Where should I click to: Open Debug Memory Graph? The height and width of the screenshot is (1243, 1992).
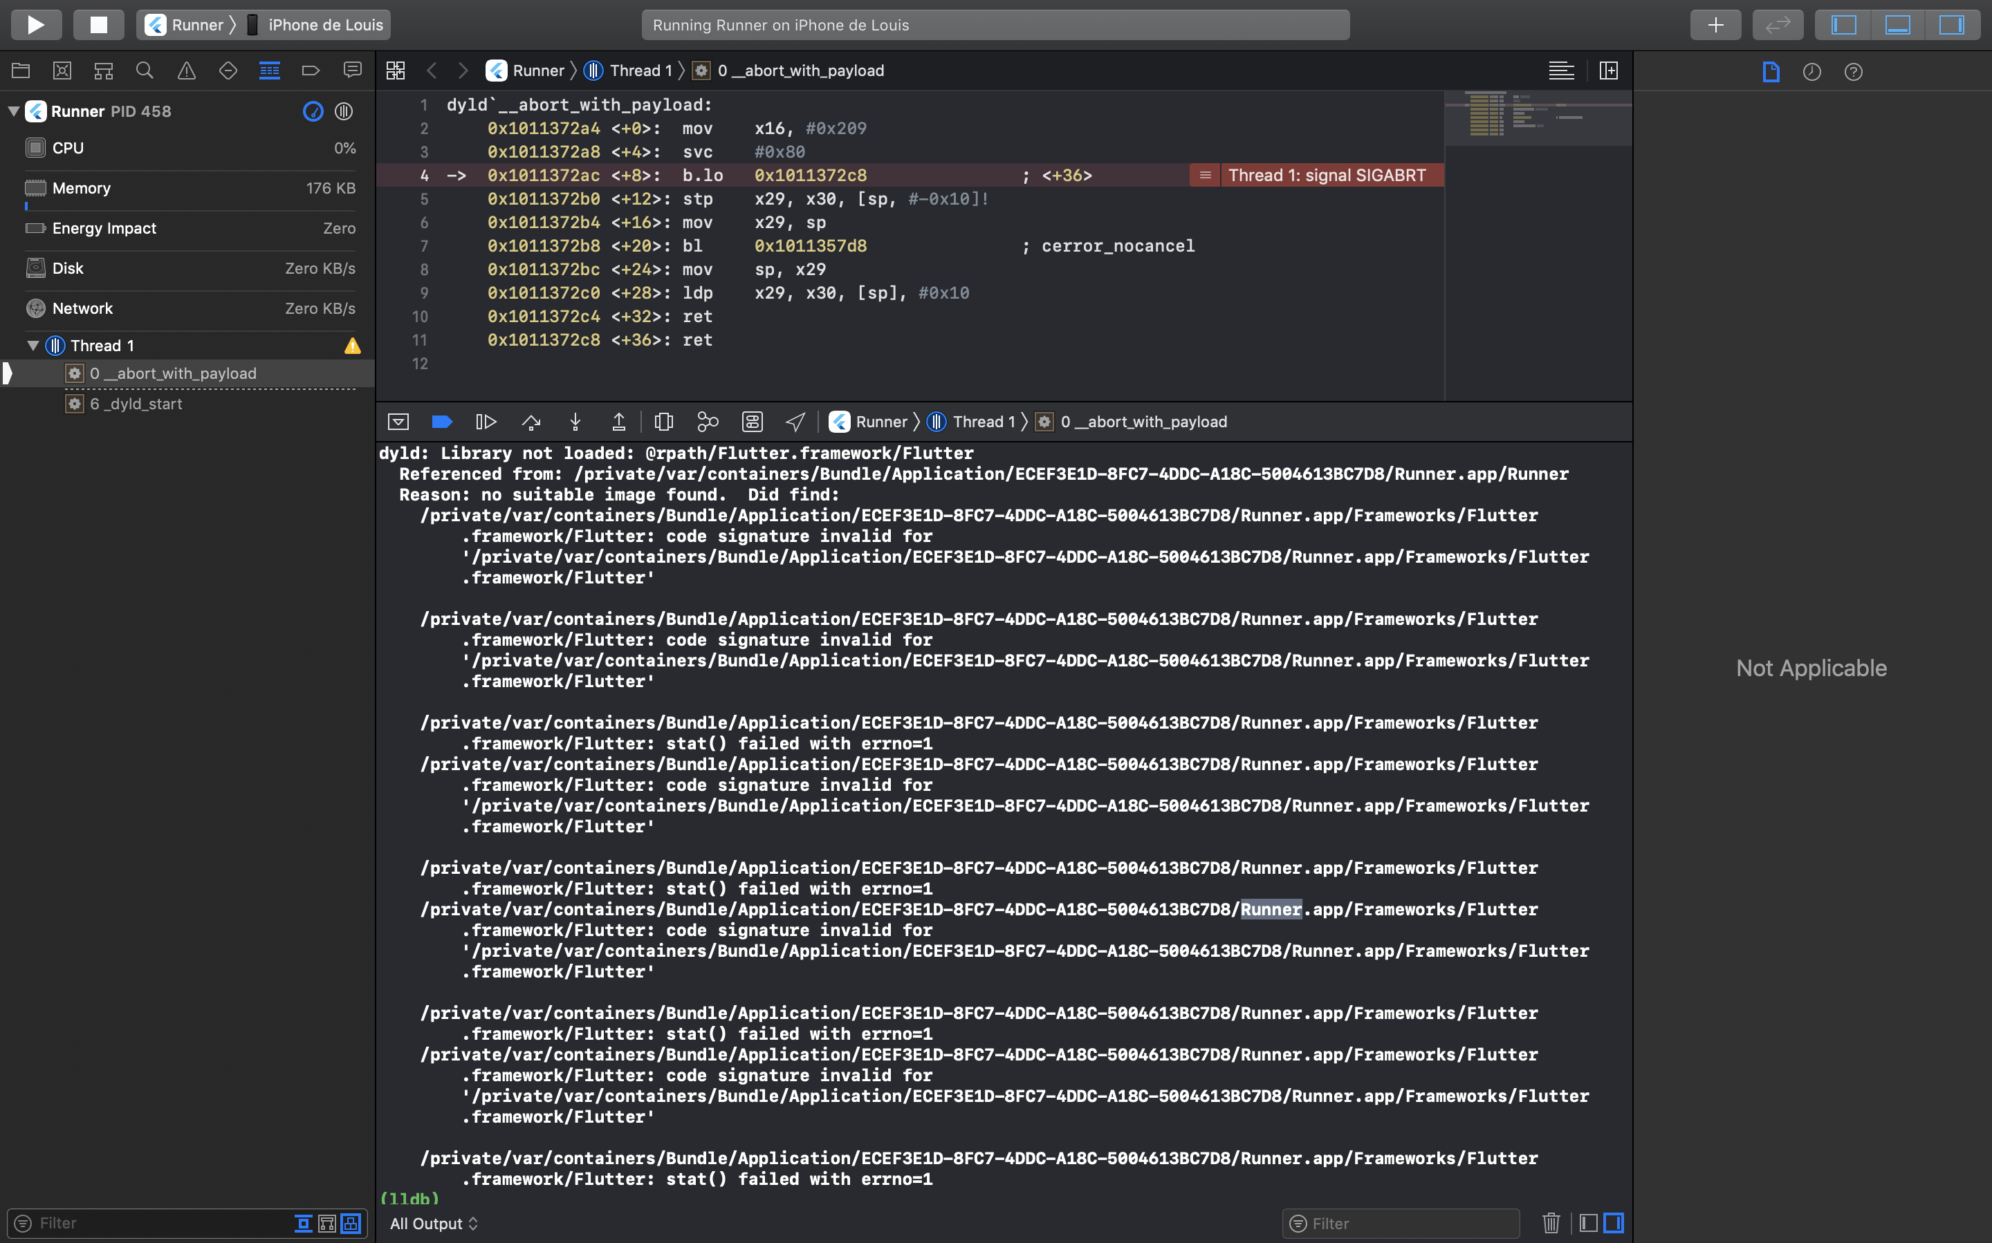(708, 422)
